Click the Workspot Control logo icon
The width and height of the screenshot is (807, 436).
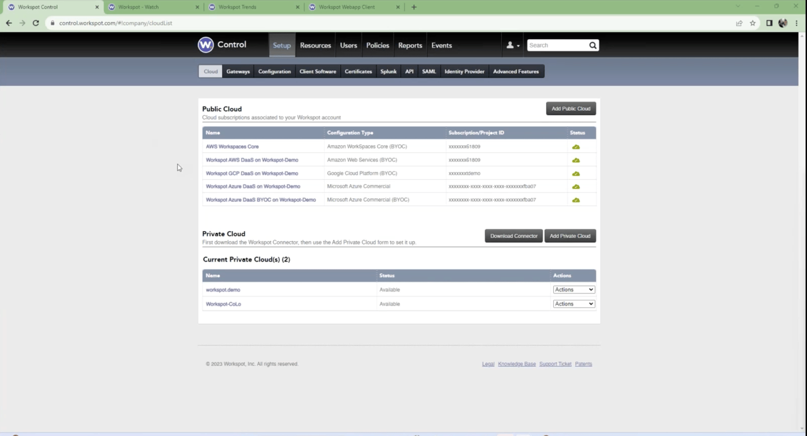point(206,45)
